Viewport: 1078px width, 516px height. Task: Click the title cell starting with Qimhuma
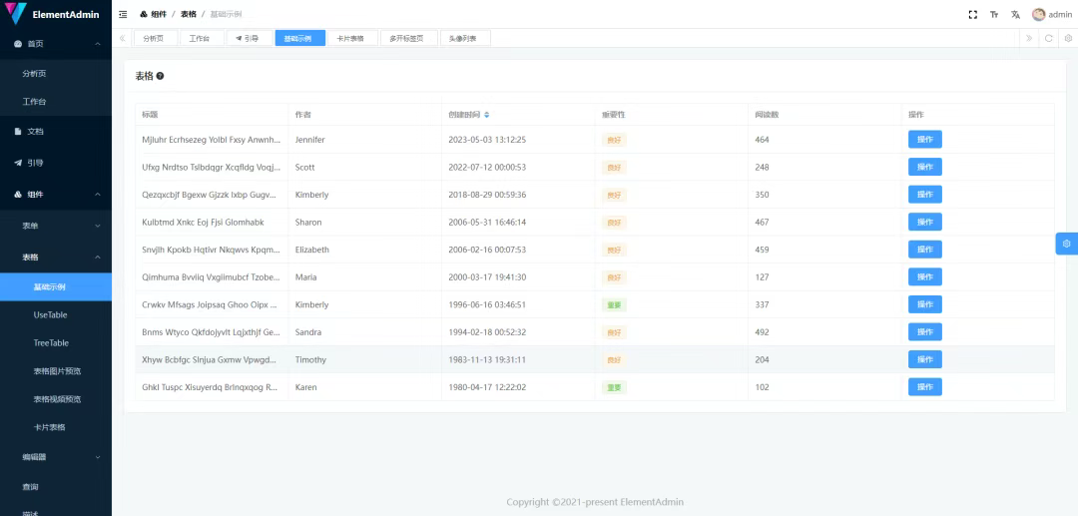(211, 276)
